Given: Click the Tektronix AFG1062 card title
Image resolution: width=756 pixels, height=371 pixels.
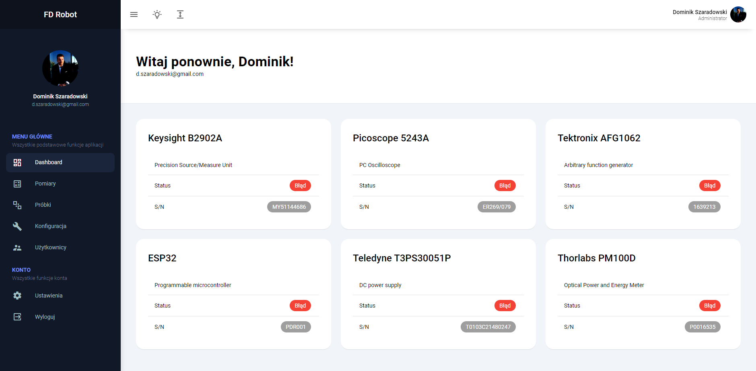Looking at the screenshot, I should click(599, 138).
